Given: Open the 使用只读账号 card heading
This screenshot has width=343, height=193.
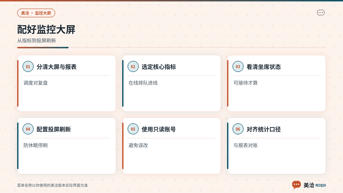Looking at the screenshot, I should (x=159, y=130).
